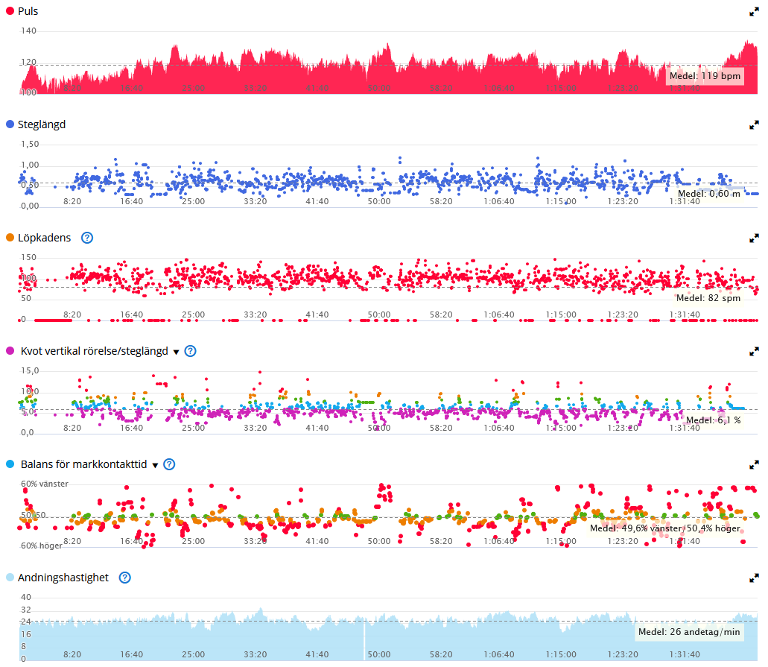Image resolution: width=768 pixels, height=667 pixels.
Task: Click the 140 axis value in Puls chart
Action: pyautogui.click(x=28, y=31)
